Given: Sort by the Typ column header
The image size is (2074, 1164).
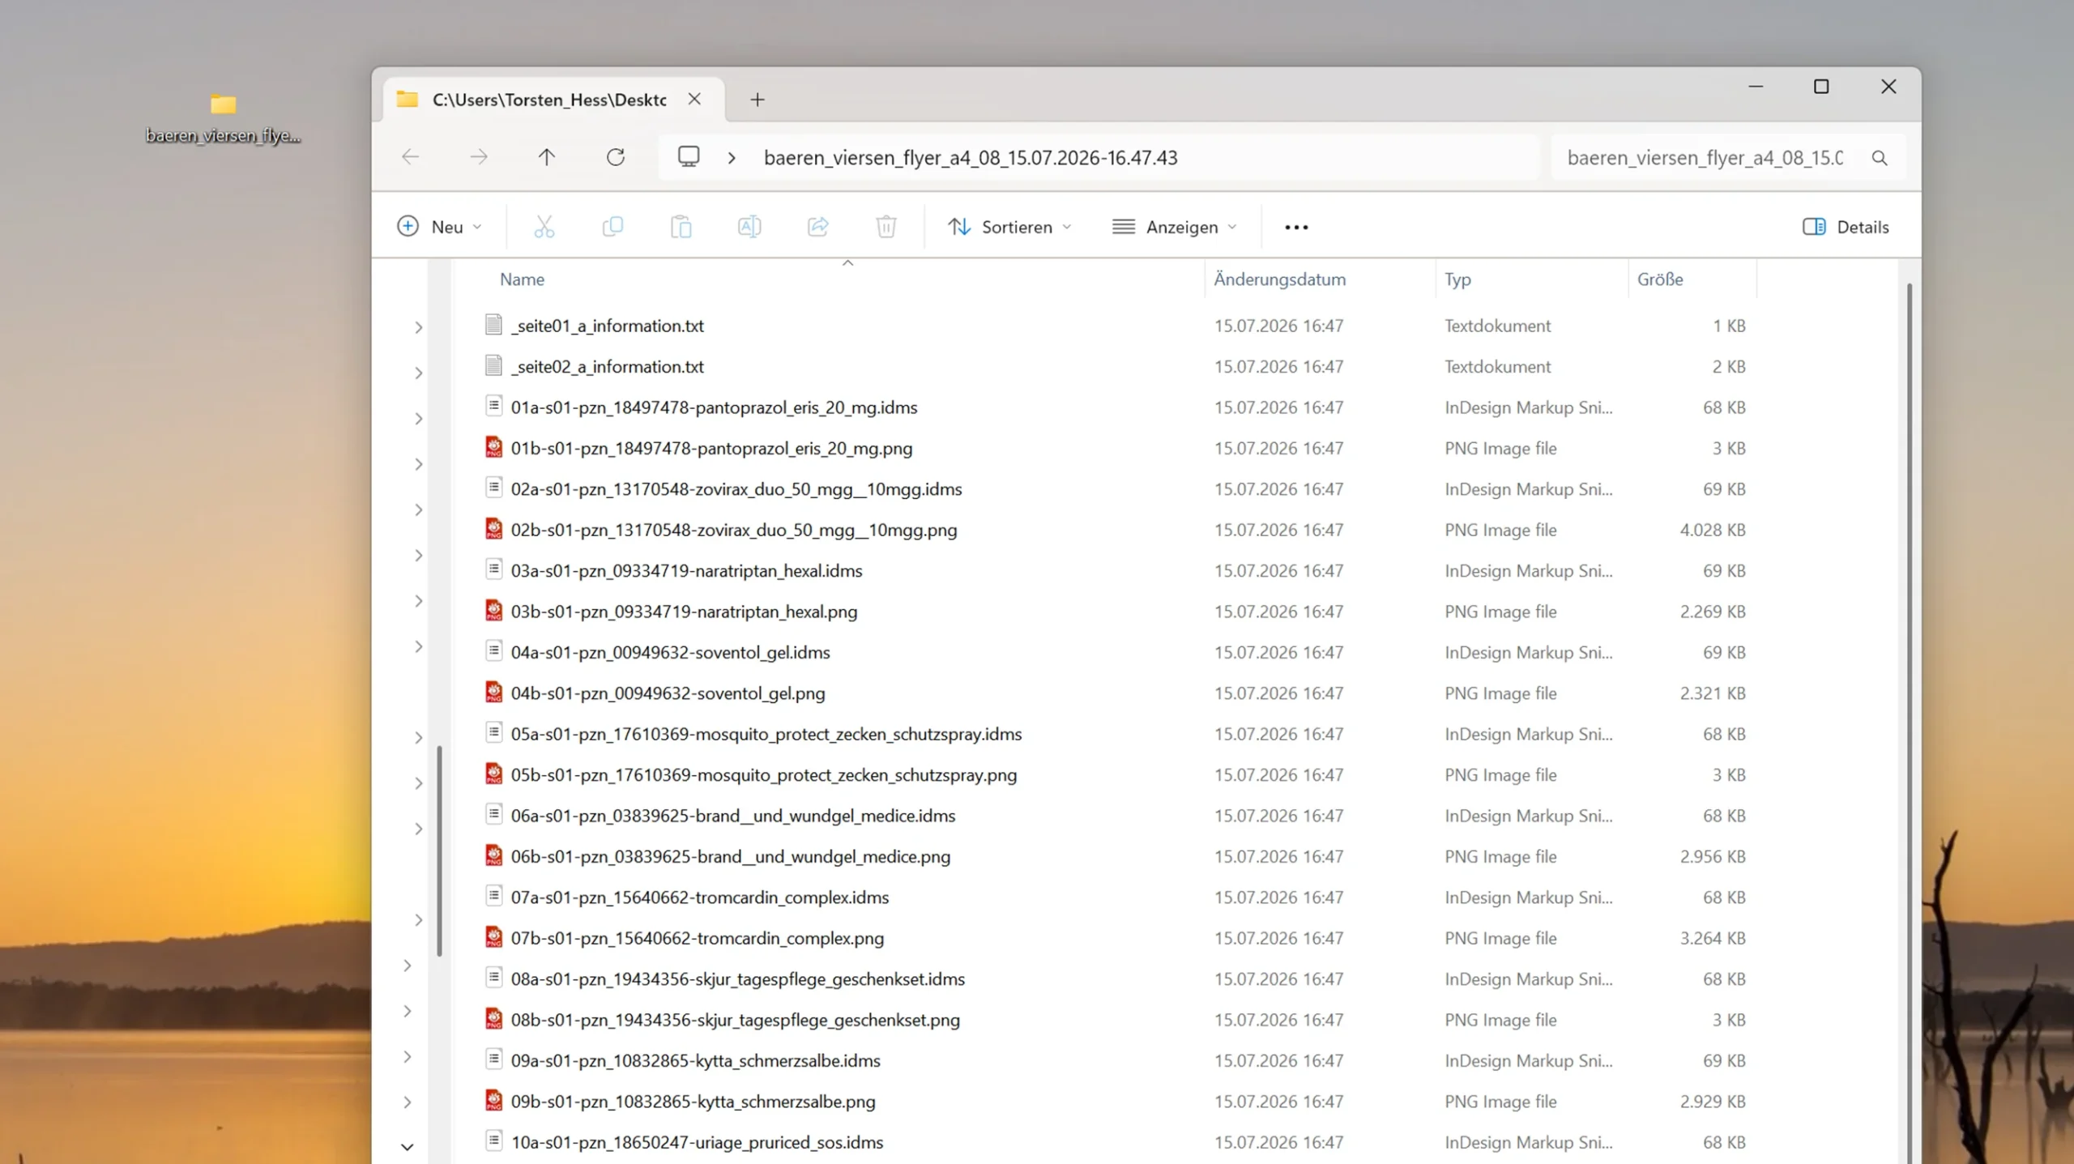Looking at the screenshot, I should coord(1457,279).
